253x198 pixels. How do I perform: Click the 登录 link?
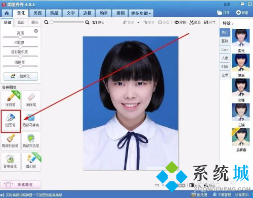click(227, 4)
